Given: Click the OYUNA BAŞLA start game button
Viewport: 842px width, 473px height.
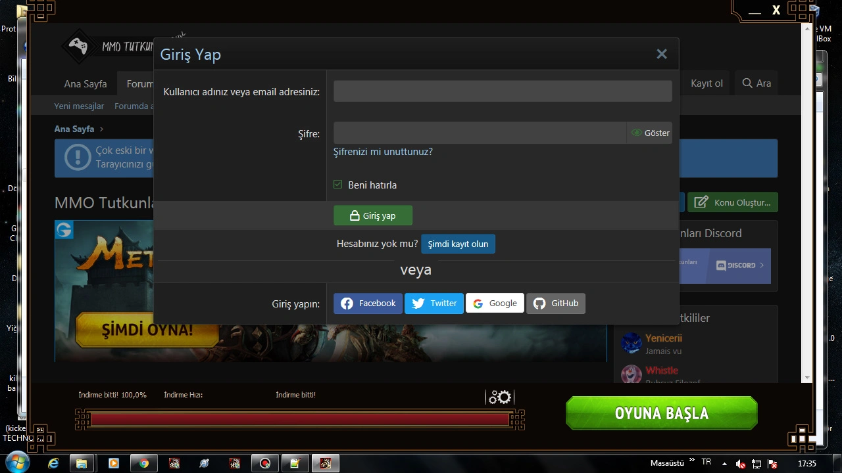Looking at the screenshot, I should tap(662, 413).
